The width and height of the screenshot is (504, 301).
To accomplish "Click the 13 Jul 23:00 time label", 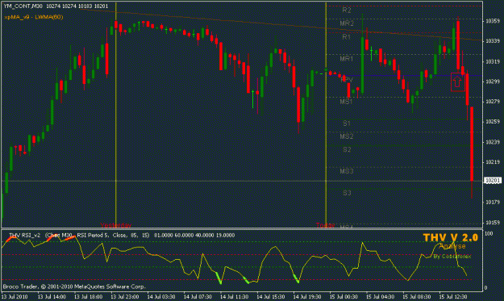I will coord(125,296).
